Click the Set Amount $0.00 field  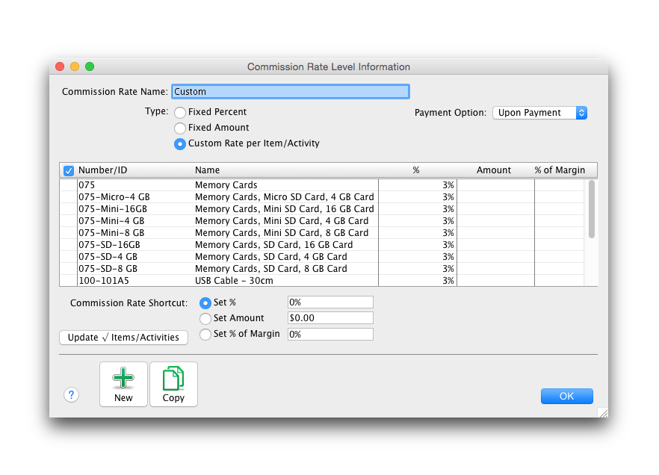(329, 318)
